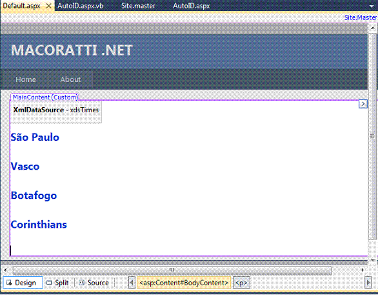Select the MainContent (Custom) label
This screenshot has width=378, height=295.
(x=45, y=97)
